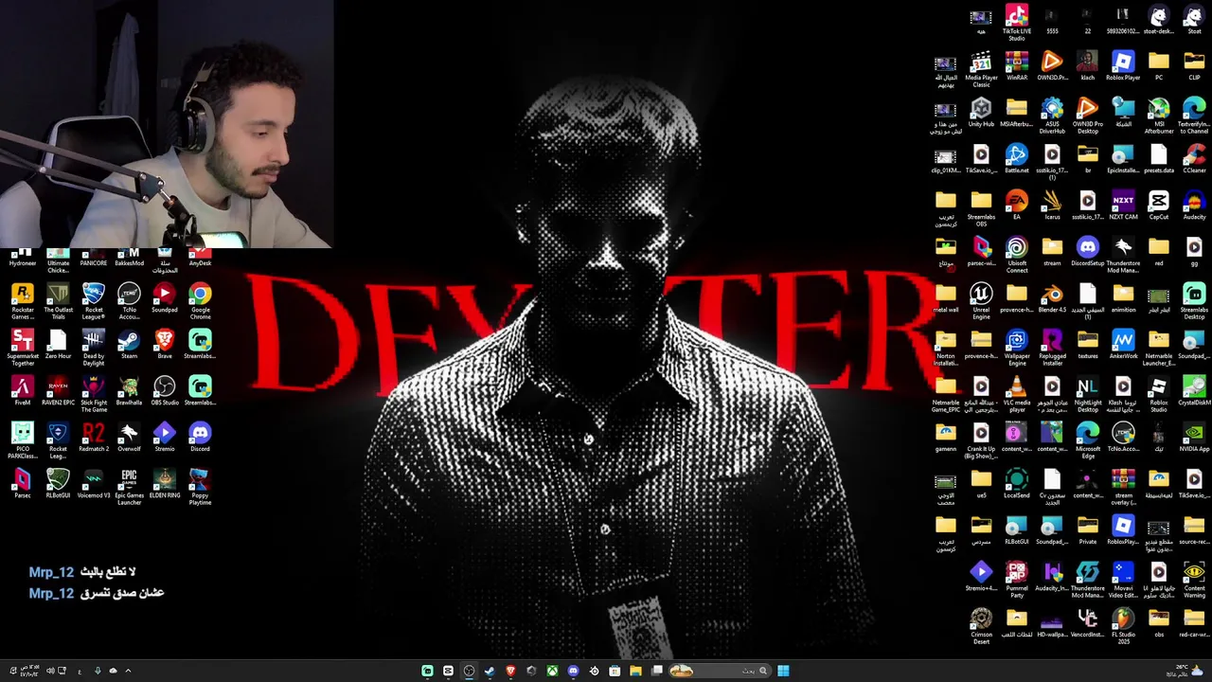
Task: Select the Content Warning icon
Action: 1194,580
